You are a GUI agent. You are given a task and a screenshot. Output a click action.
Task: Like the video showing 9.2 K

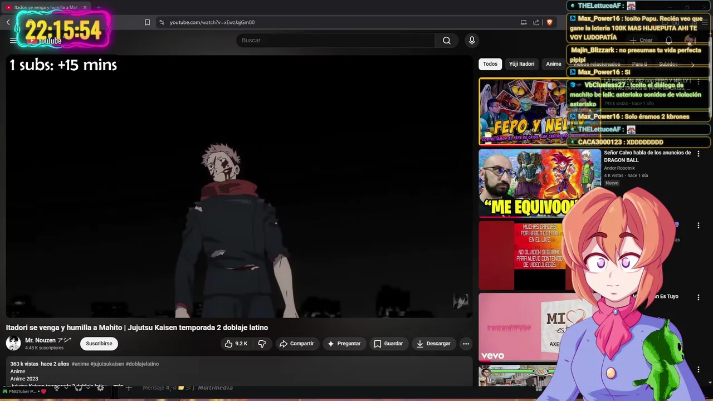point(236,344)
